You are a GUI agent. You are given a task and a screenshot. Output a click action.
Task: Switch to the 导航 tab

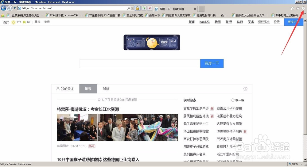tap(106, 89)
